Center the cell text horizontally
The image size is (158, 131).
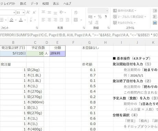click(x=49, y=20)
